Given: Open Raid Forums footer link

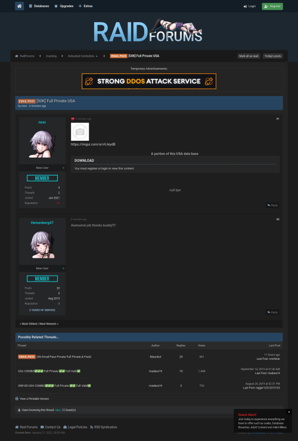Looking at the screenshot, I should tap(26, 427).
